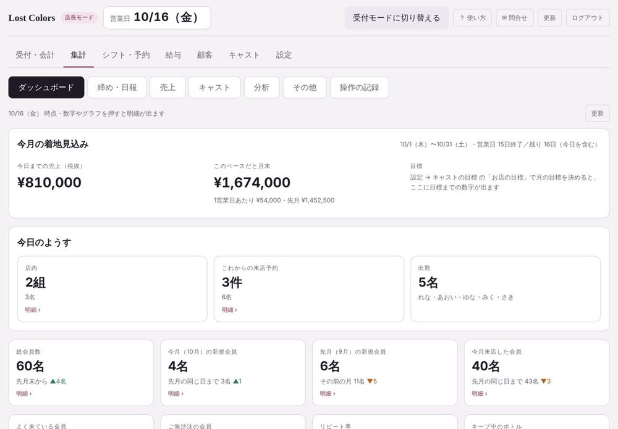The image size is (618, 429).
Task: Open the 使い方 help button
Action: pos(472,18)
